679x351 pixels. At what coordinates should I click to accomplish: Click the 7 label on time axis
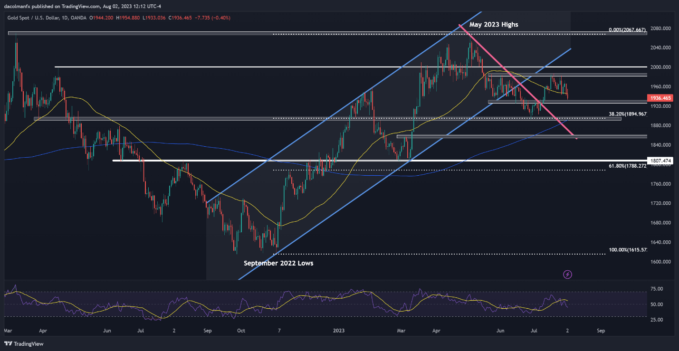[x=279, y=330]
